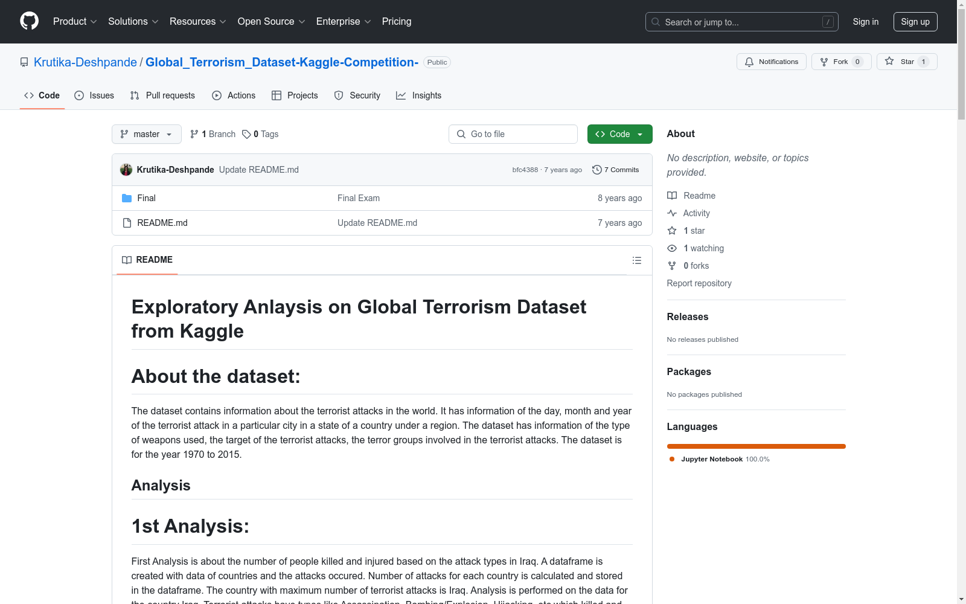Click the Insights graph icon
The width and height of the screenshot is (966, 604).
coord(401,95)
